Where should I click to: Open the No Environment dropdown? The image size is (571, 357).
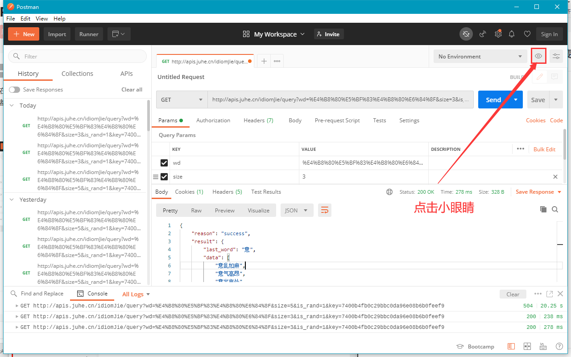click(480, 56)
